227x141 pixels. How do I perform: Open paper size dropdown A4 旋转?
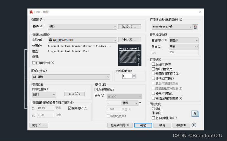click(71, 77)
